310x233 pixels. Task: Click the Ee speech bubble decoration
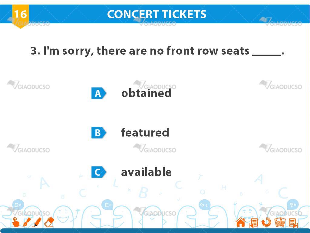[x=107, y=205]
